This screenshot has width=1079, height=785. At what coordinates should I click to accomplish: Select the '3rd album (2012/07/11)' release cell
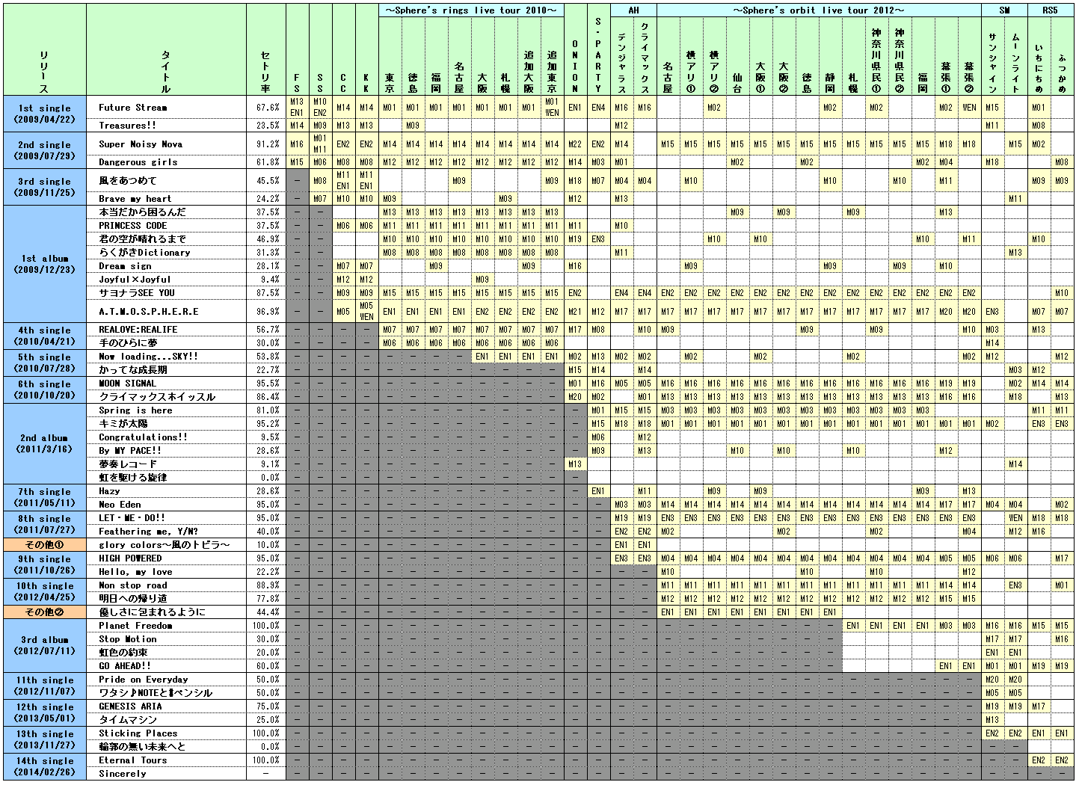pos(45,646)
